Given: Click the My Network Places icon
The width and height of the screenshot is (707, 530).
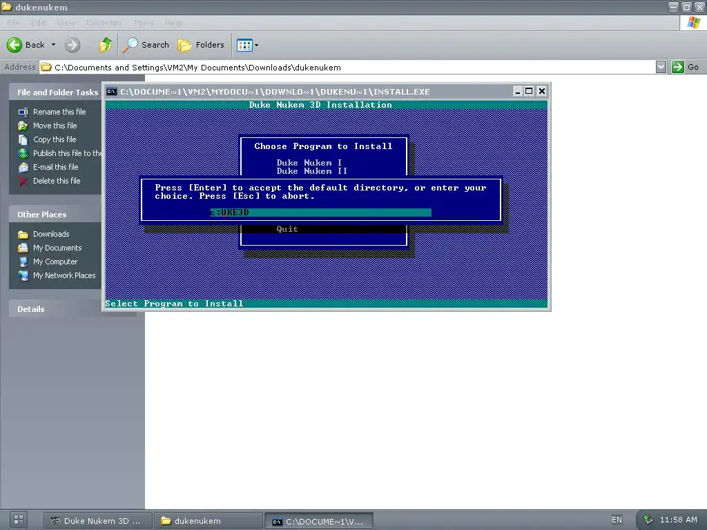Looking at the screenshot, I should click(23, 276).
